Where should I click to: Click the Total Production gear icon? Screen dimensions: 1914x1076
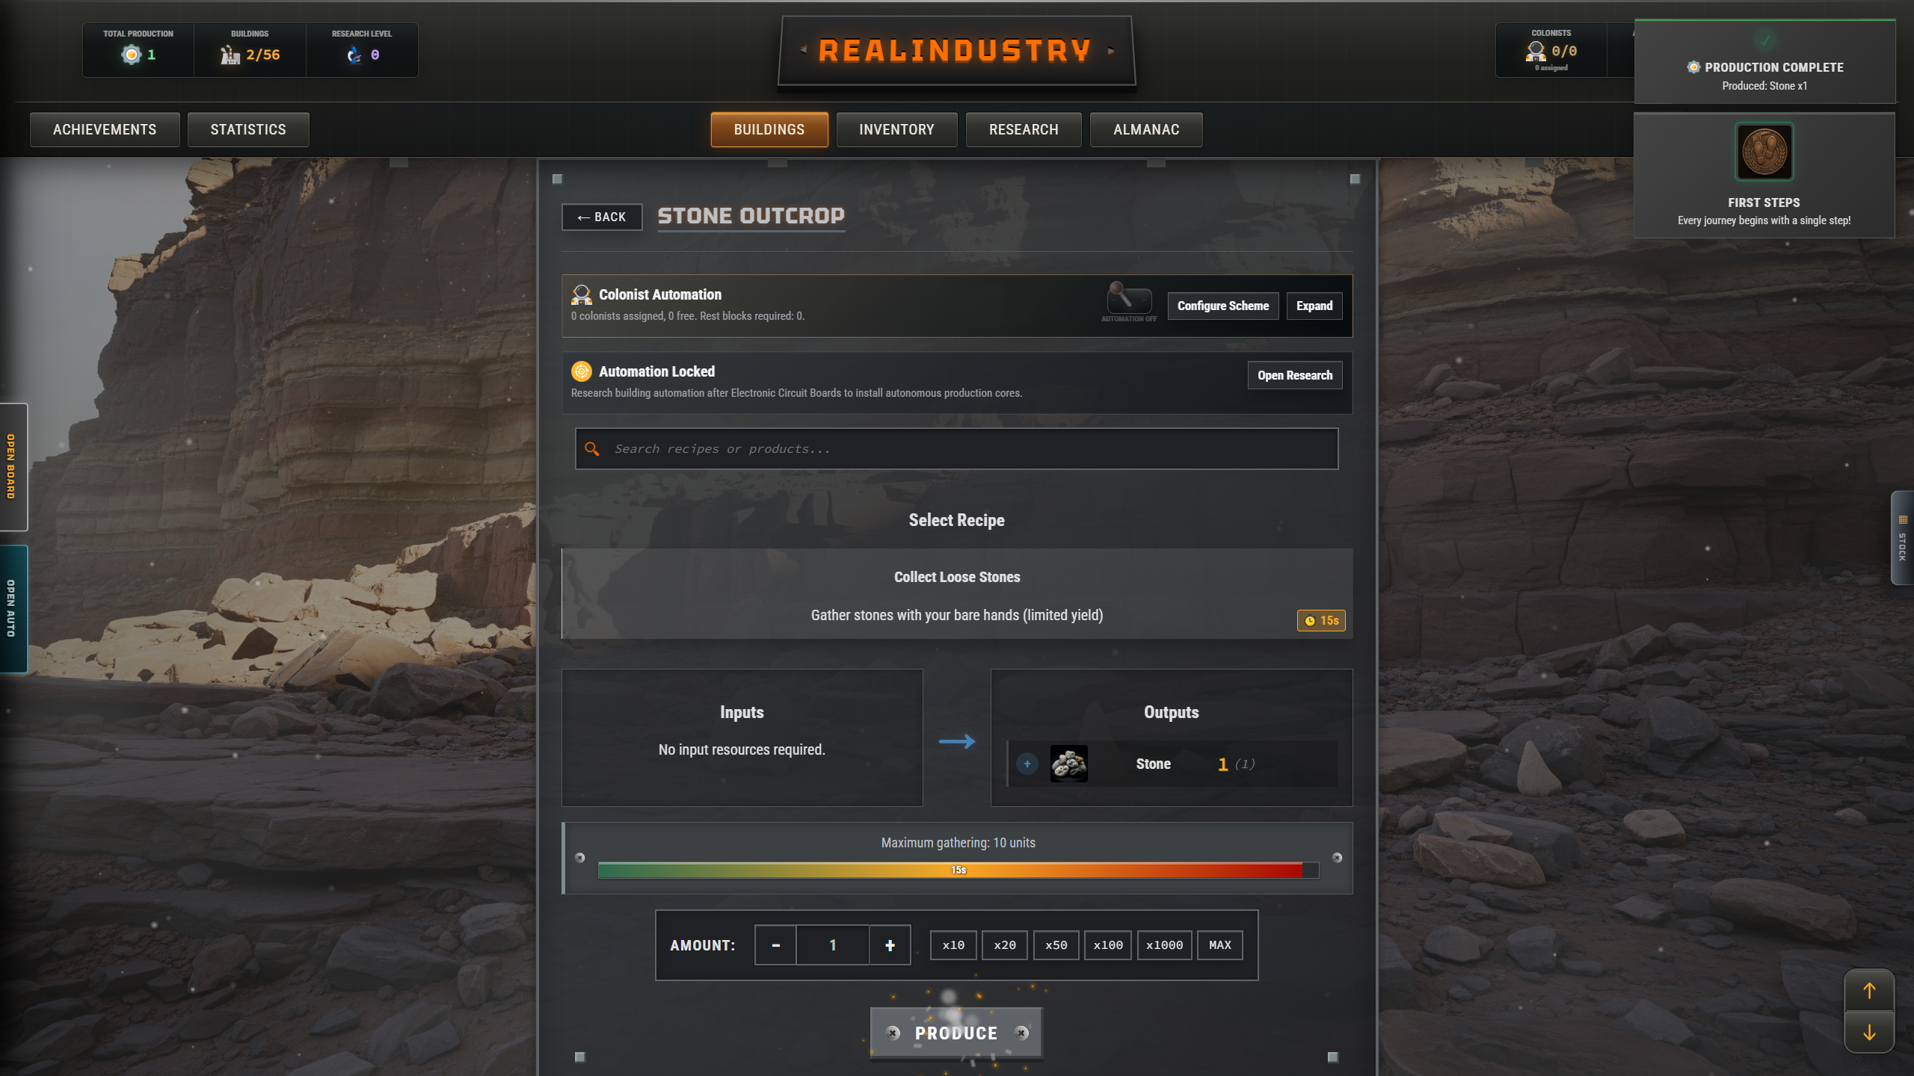(x=131, y=55)
